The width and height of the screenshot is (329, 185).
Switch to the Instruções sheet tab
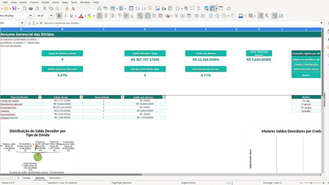(x=55, y=178)
